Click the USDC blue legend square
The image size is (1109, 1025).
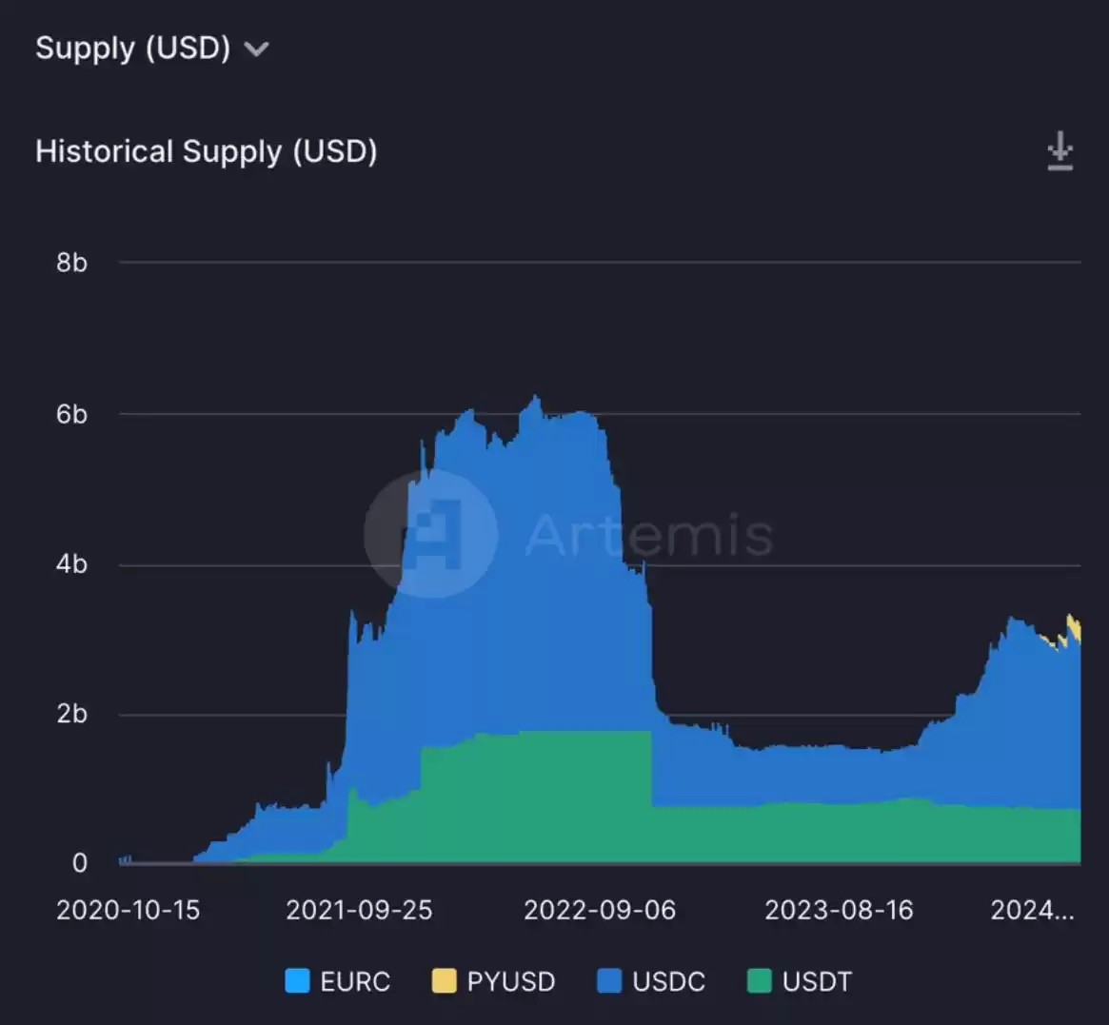coord(609,981)
